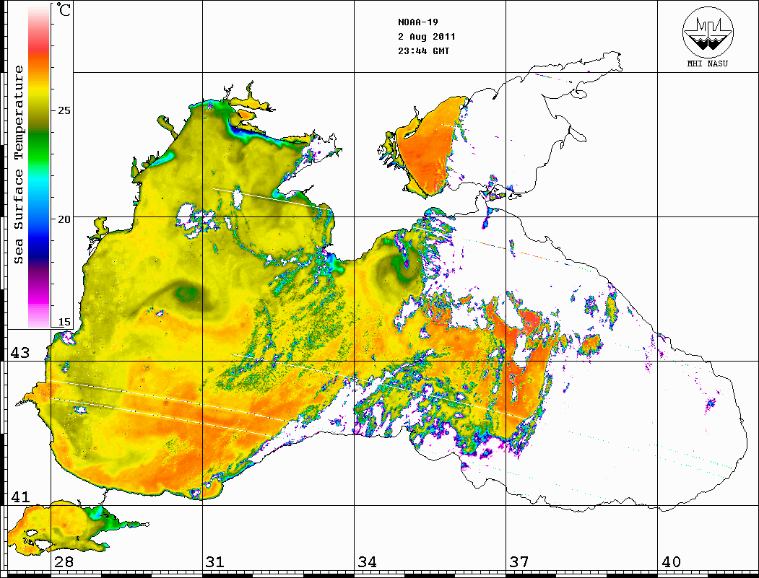Image resolution: width=759 pixels, height=578 pixels.
Task: Click the '23:44 GMT' time text
Action: [423, 51]
